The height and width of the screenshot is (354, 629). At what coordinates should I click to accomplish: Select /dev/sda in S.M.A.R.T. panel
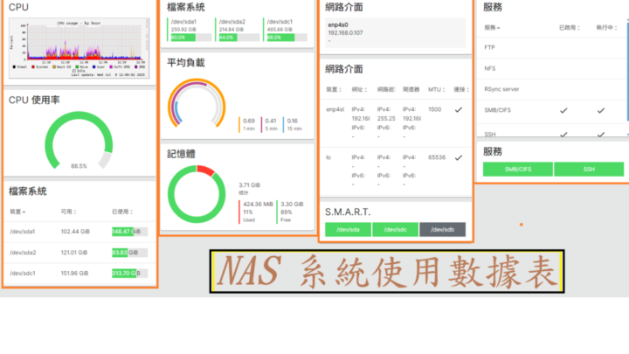coord(348,230)
